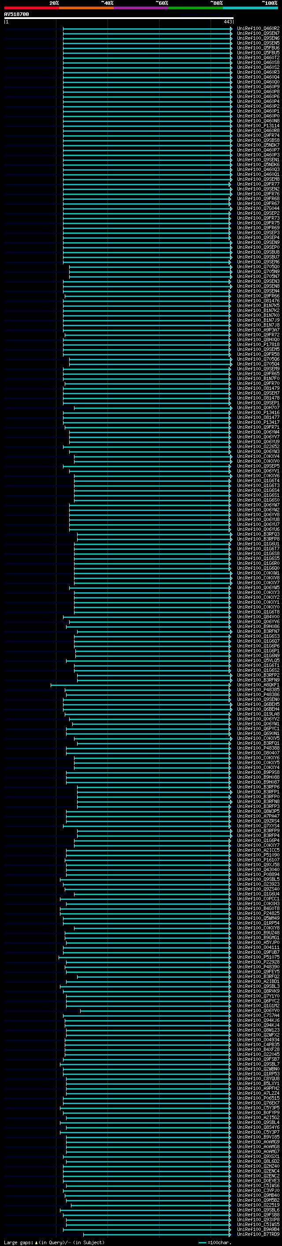Select the label UniRef100_Q9FR74
This screenshot has height=1246, width=282.
coord(258,135)
